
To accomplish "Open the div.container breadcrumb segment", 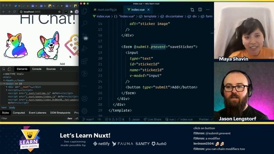I will 172,16.
